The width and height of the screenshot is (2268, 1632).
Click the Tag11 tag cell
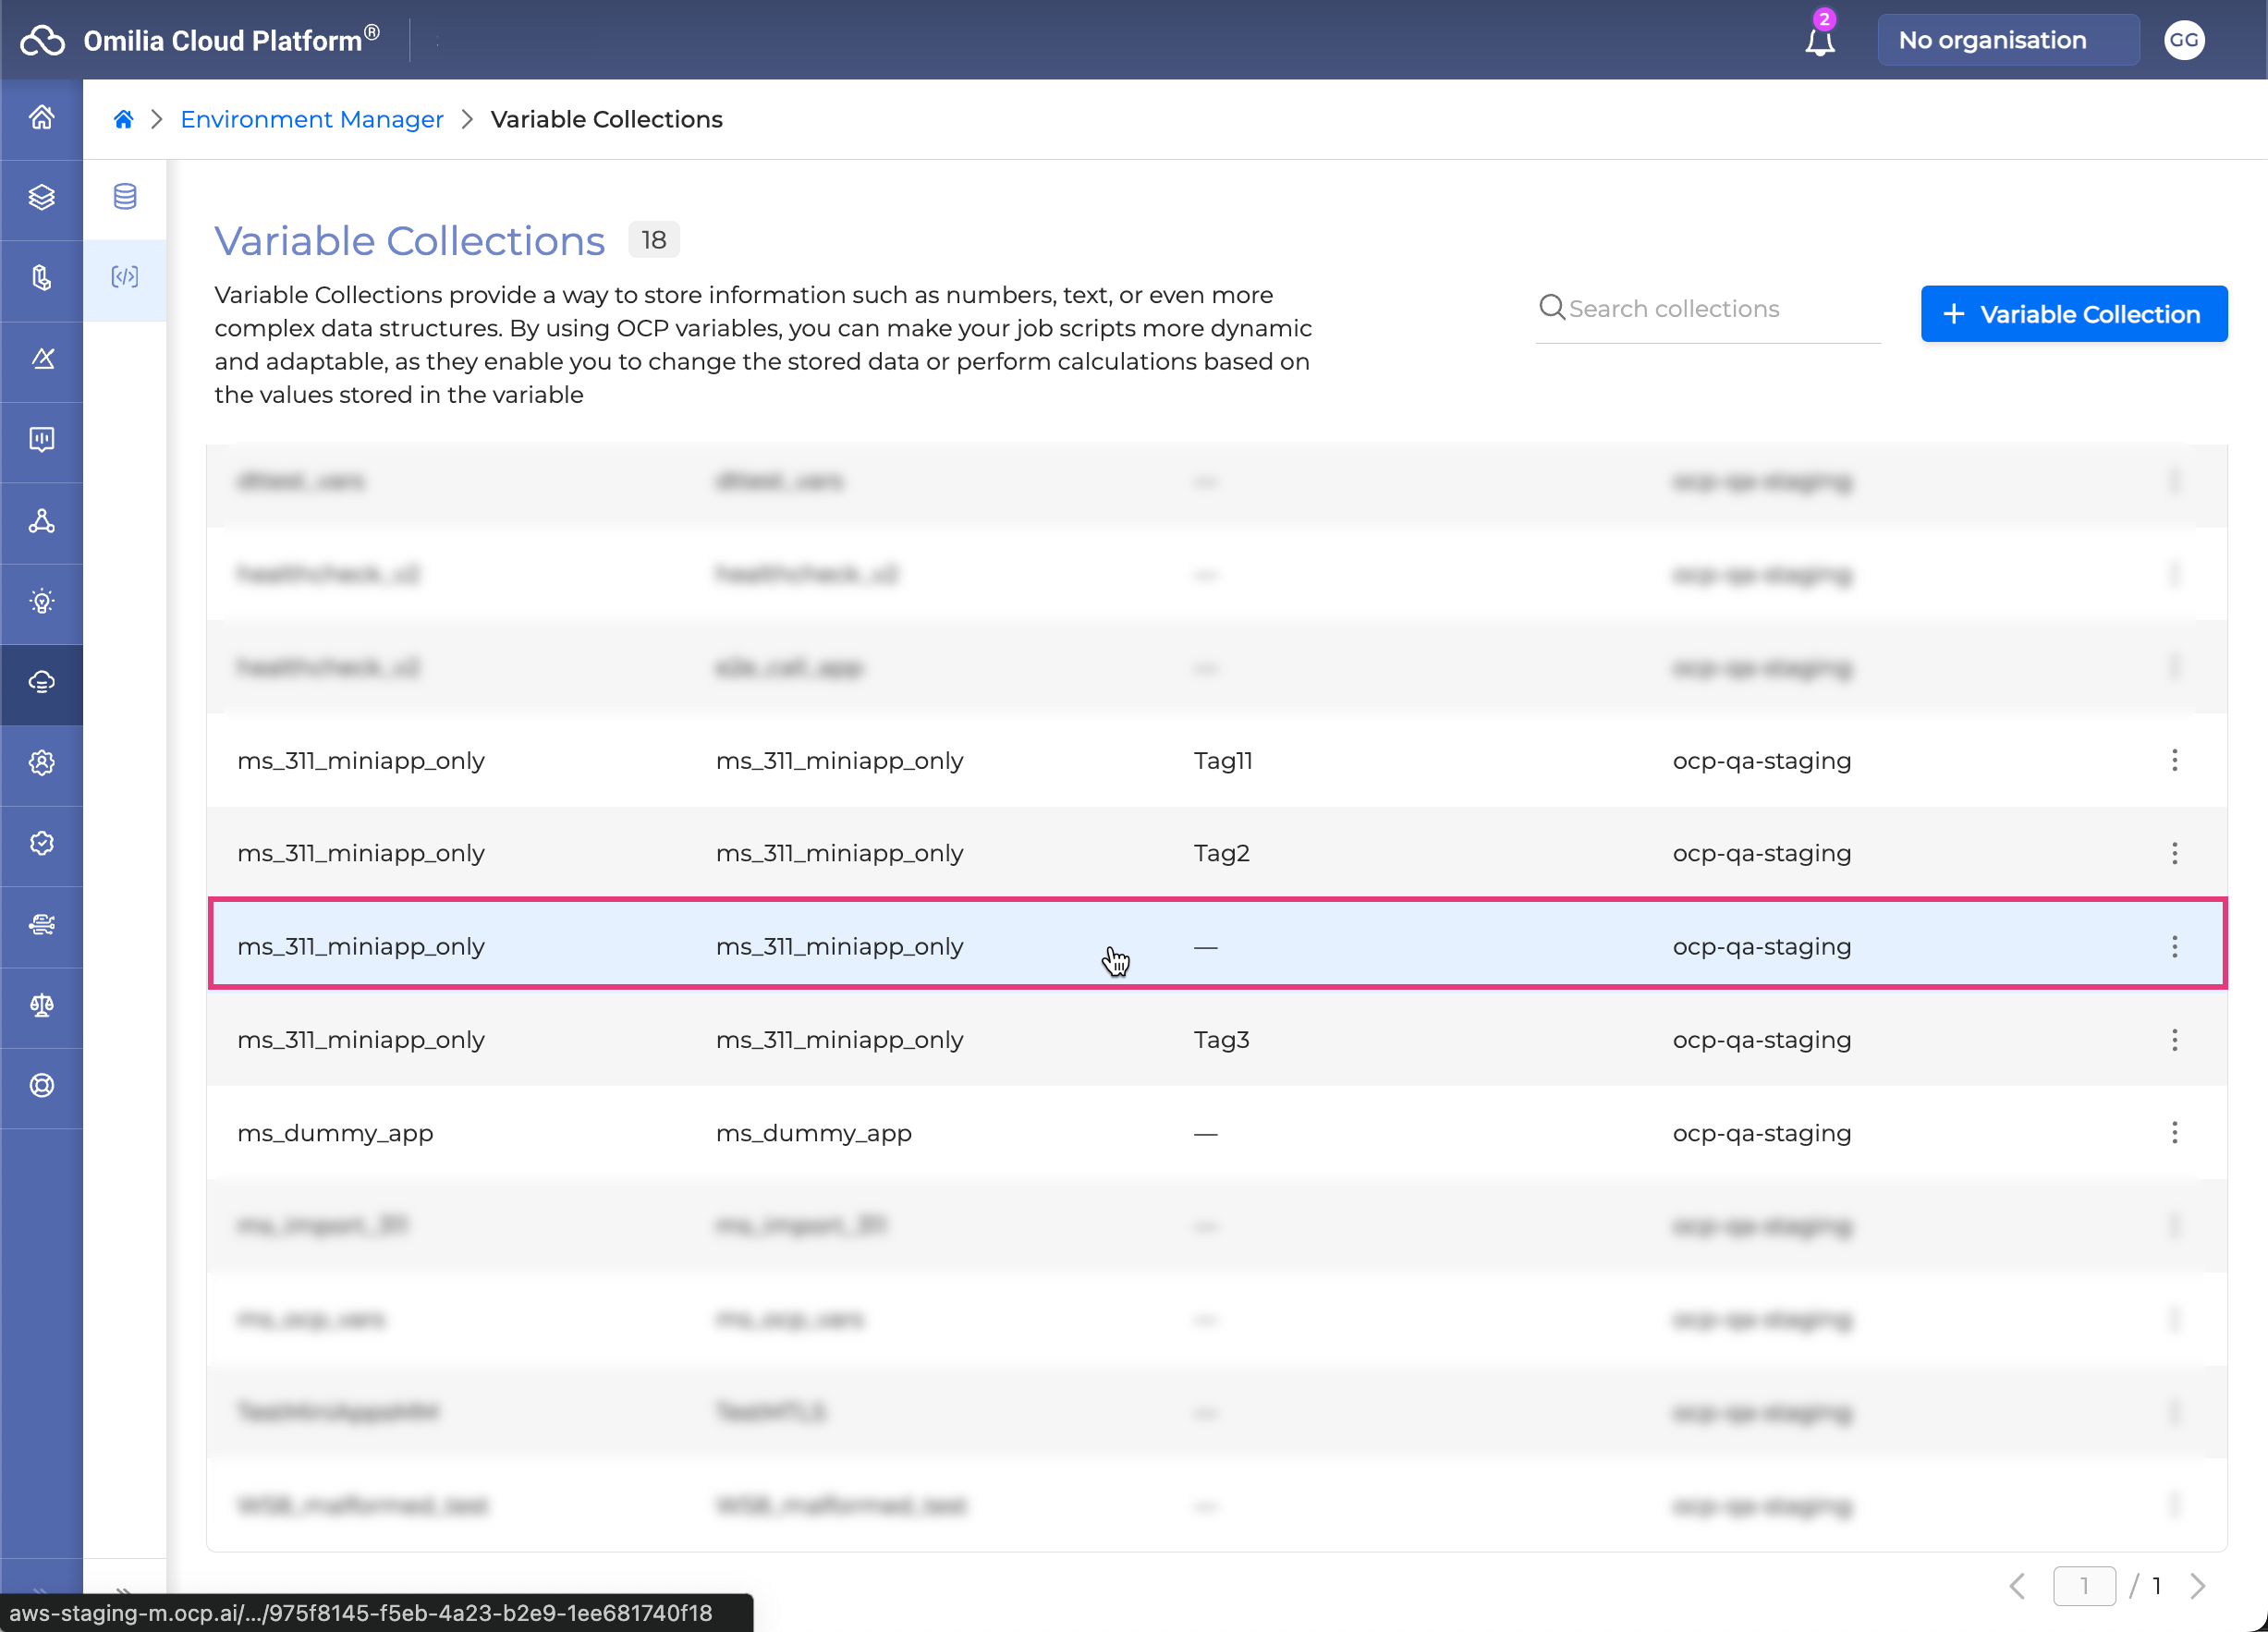1222,760
